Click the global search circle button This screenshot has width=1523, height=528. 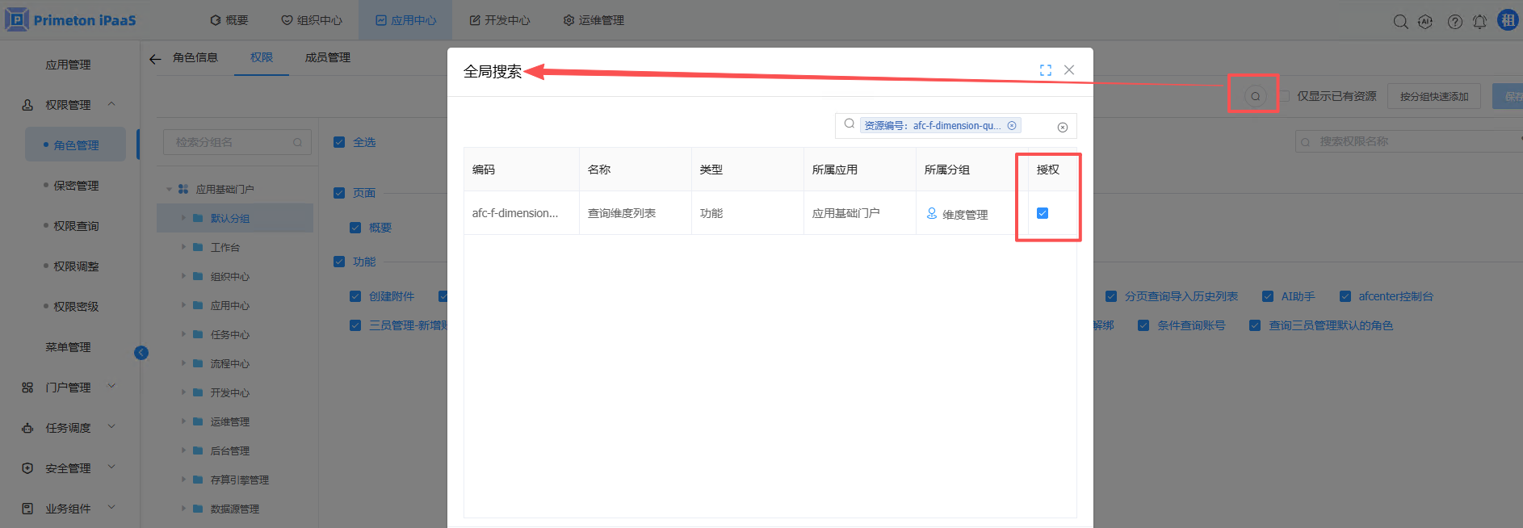pyautogui.click(x=1254, y=96)
